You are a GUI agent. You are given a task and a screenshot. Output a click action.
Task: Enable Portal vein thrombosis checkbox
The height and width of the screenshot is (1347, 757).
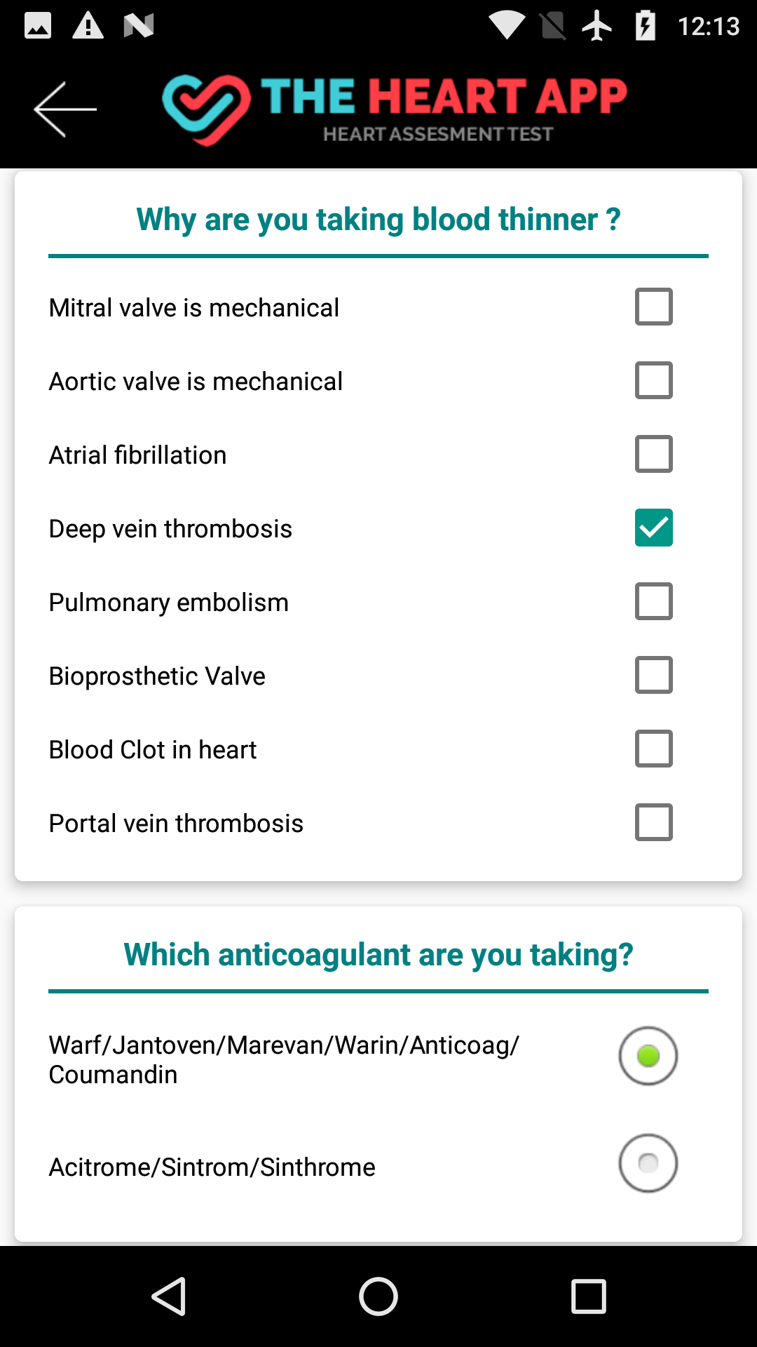click(653, 822)
